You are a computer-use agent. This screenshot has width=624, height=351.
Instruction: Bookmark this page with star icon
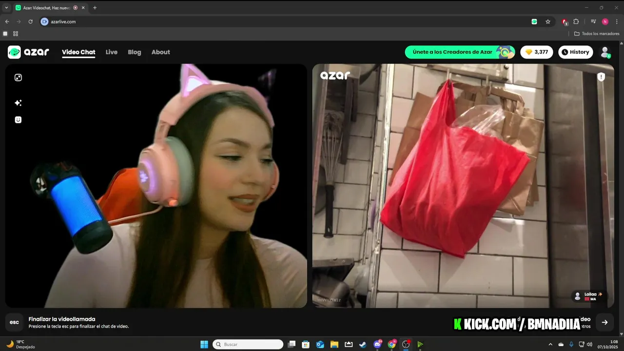548,21
